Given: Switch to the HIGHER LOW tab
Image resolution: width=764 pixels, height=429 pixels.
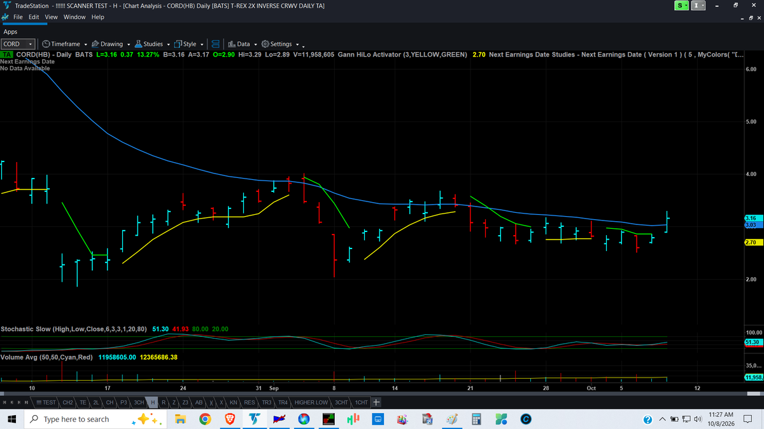Looking at the screenshot, I should click(312, 402).
